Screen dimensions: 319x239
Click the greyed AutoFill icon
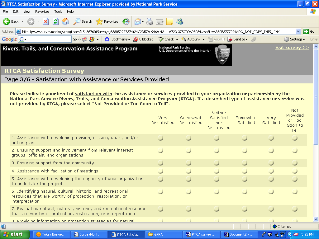tap(210, 39)
